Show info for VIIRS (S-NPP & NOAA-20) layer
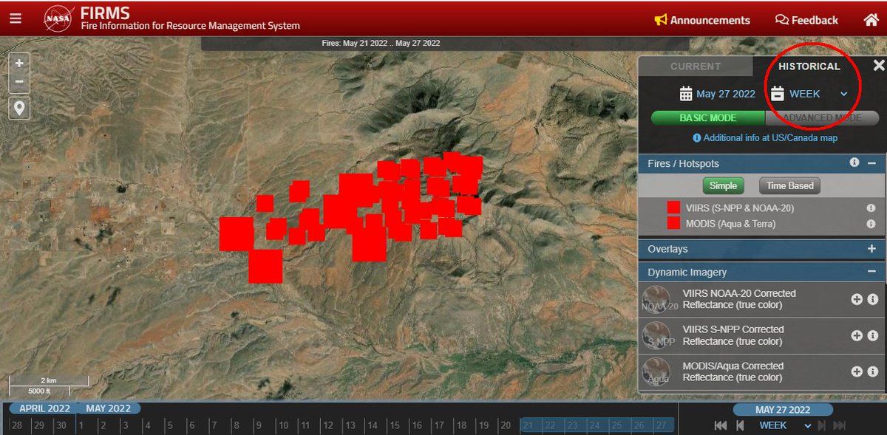The image size is (887, 435). tap(871, 208)
